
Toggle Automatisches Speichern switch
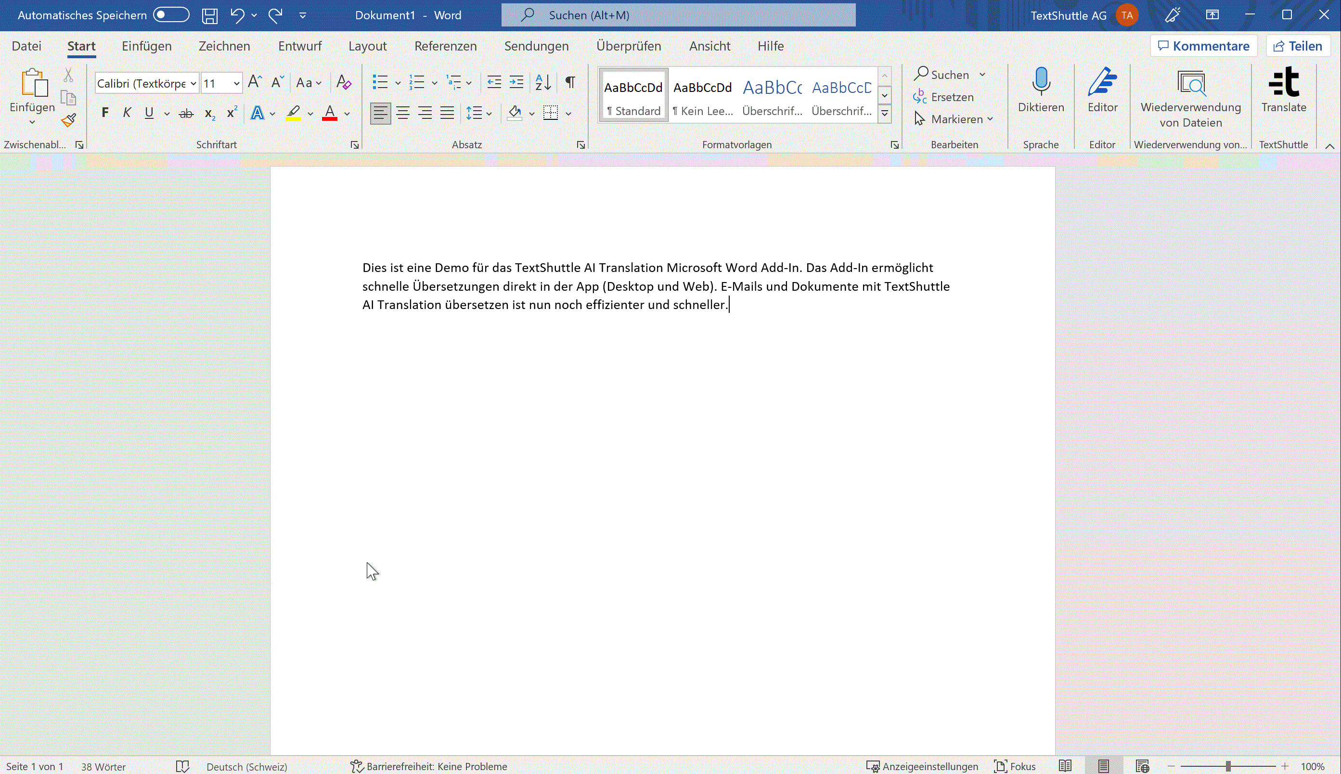click(x=171, y=15)
